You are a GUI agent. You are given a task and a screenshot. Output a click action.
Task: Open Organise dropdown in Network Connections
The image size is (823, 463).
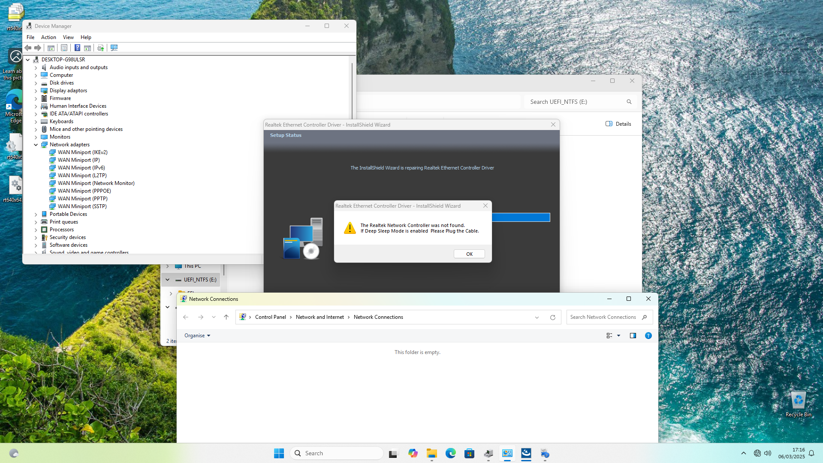pos(197,336)
